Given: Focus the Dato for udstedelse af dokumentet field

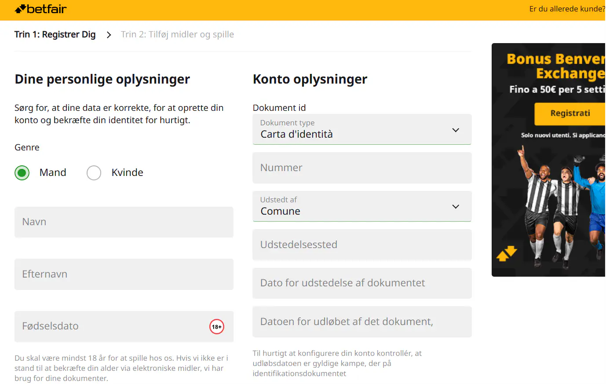Looking at the screenshot, I should tap(362, 283).
